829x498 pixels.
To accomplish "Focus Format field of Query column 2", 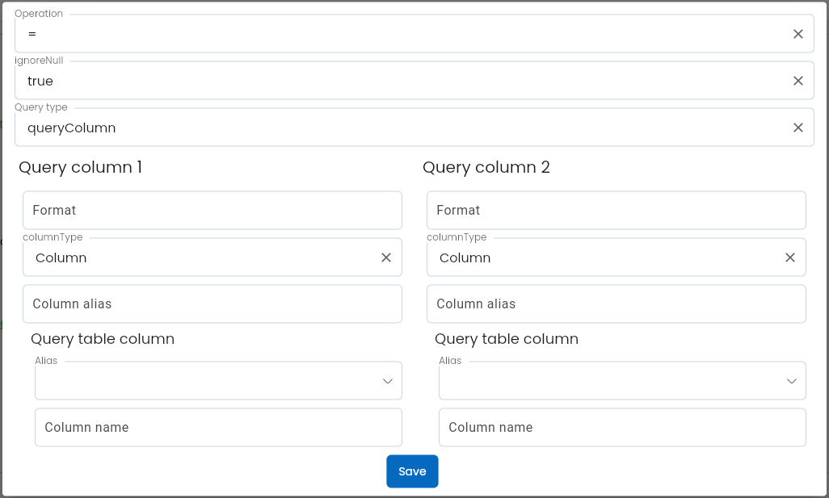I will click(x=616, y=210).
